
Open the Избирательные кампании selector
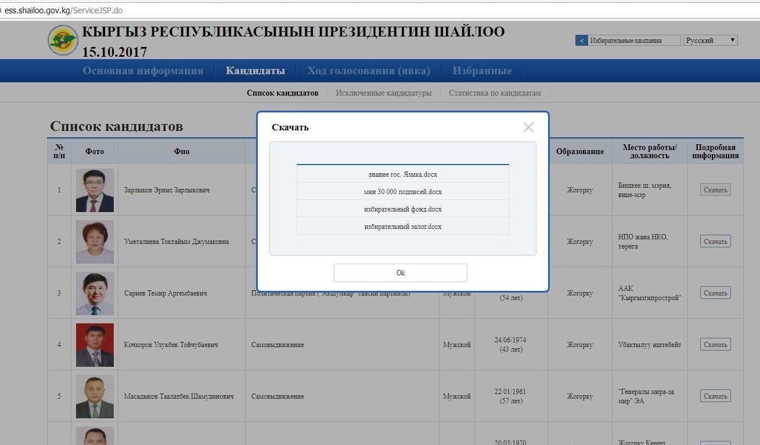633,41
